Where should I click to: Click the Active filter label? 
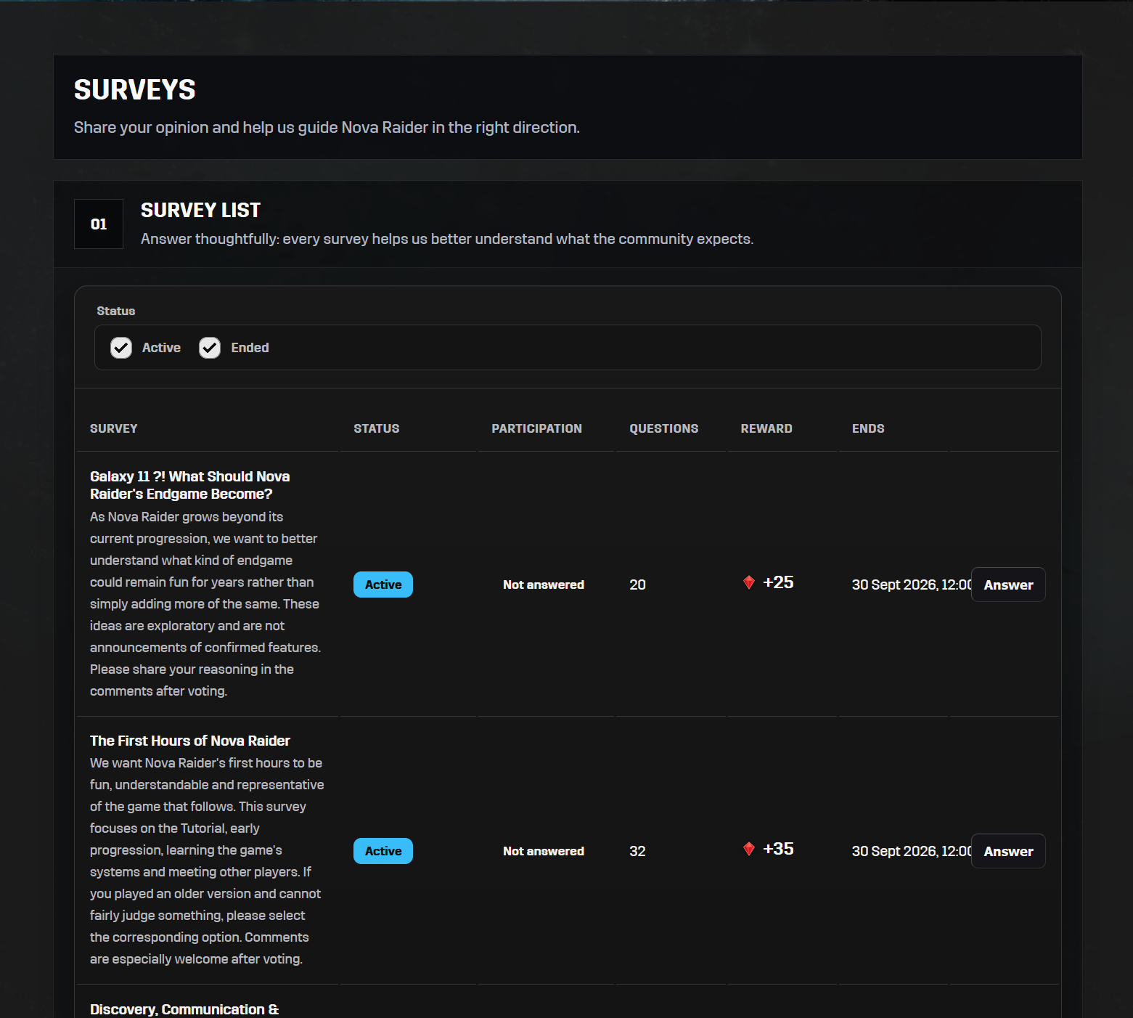click(x=161, y=348)
